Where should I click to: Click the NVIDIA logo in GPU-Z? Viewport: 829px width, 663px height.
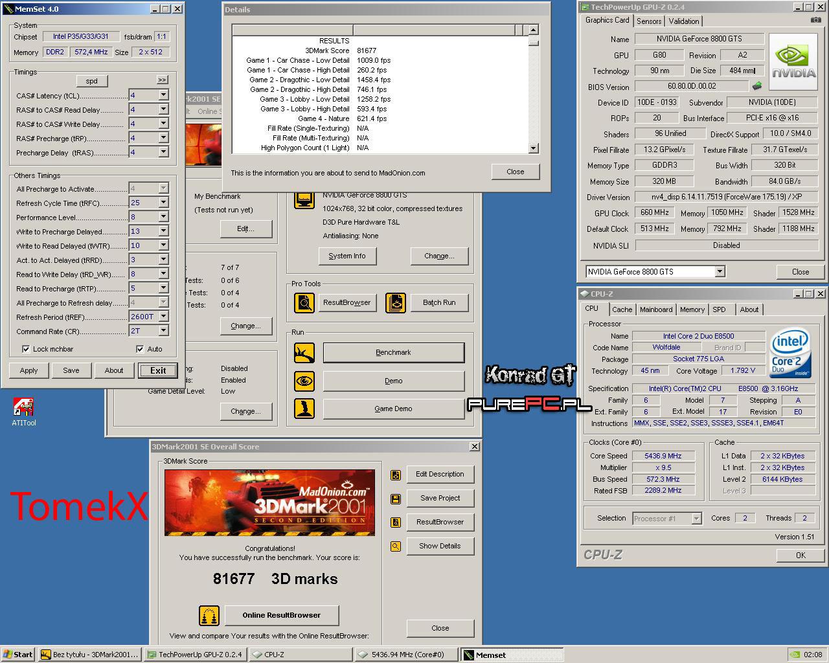tap(794, 62)
